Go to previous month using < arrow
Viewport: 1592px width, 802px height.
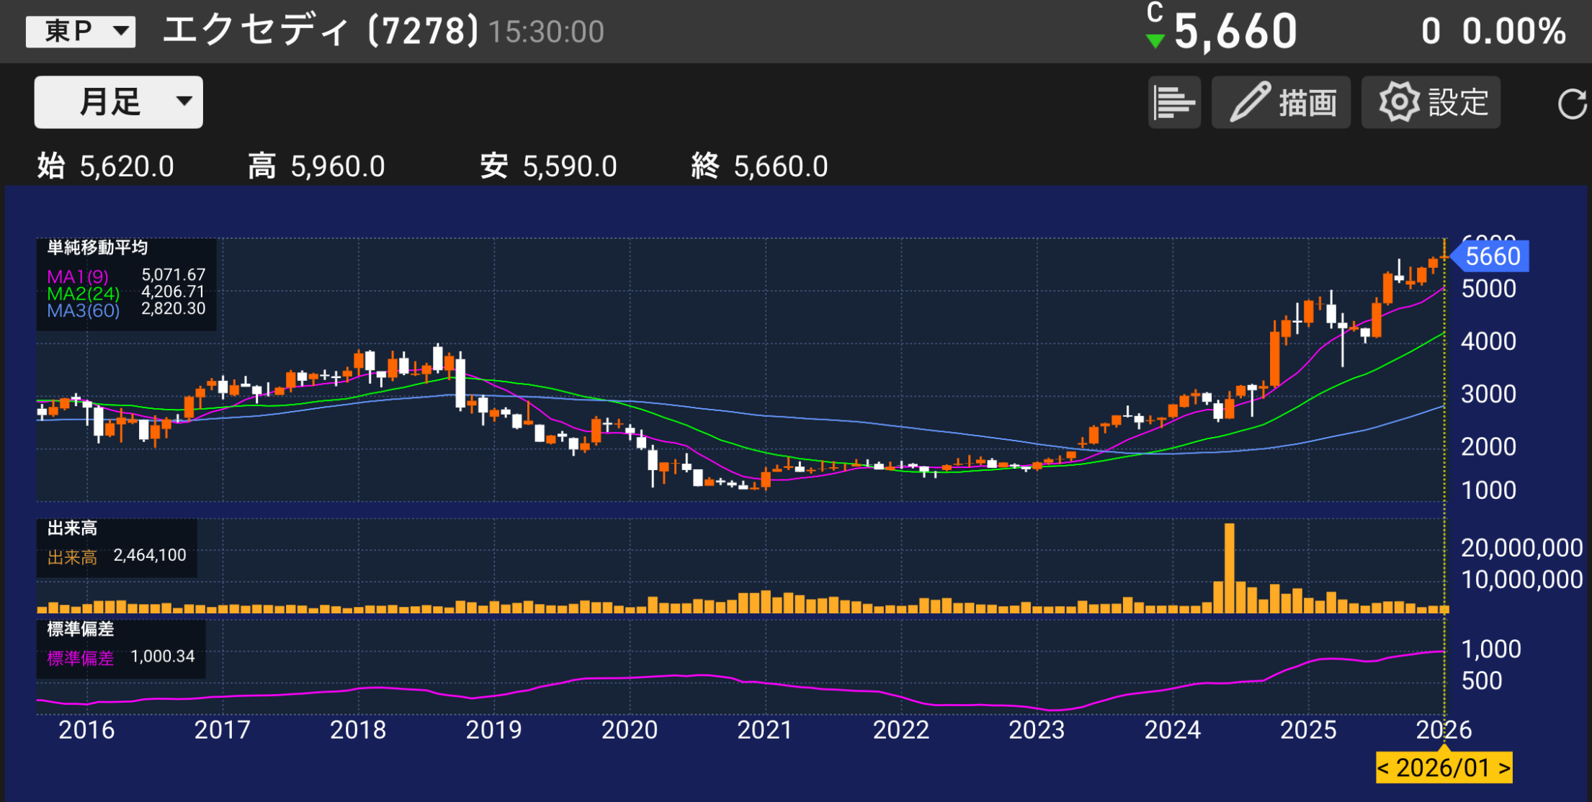(x=1383, y=768)
